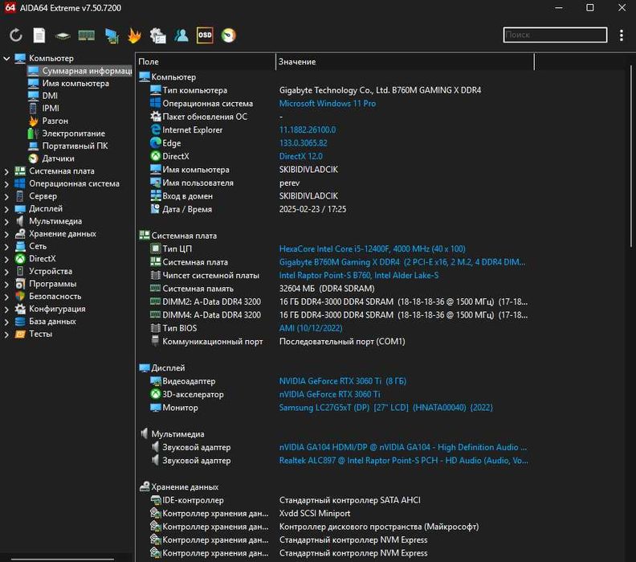Open the Intel Raptor Point-S B760 chipset link
This screenshot has width=636, height=562.
pyautogui.click(x=359, y=275)
